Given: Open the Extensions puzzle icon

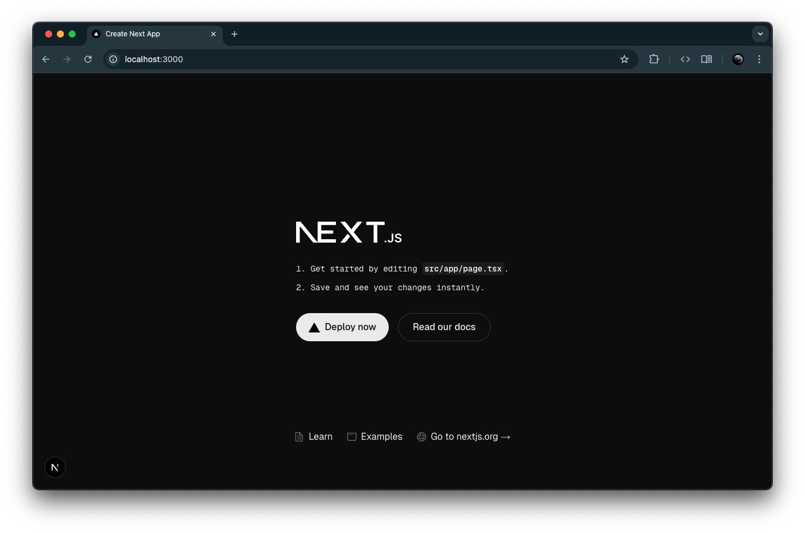Looking at the screenshot, I should click(654, 59).
